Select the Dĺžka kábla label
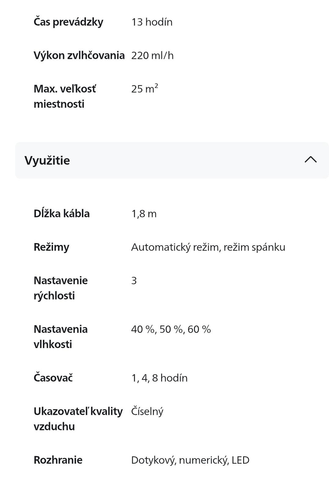Viewport: 329px width, 488px height. tap(62, 213)
